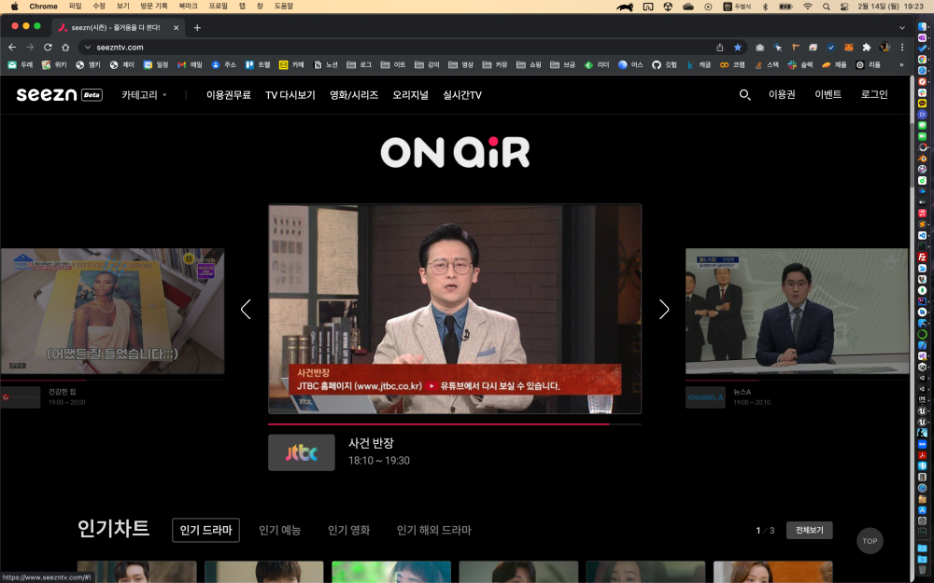934x583 pixels.
Task: Open the calendar bookmark 일정
Action: click(156, 65)
